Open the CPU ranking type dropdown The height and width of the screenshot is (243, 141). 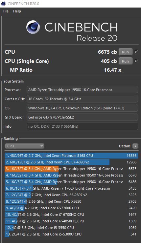(x=25, y=146)
